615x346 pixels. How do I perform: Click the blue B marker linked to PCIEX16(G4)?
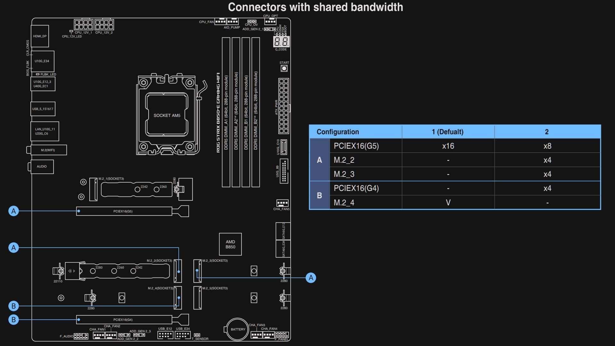pos(13,319)
